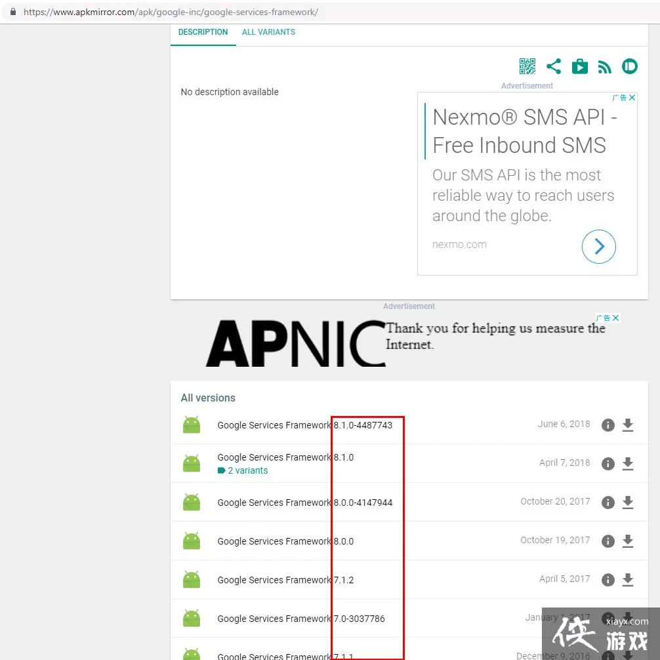The height and width of the screenshot is (660, 660).
Task: Click the October 20, 2017 date
Action: coord(555,501)
